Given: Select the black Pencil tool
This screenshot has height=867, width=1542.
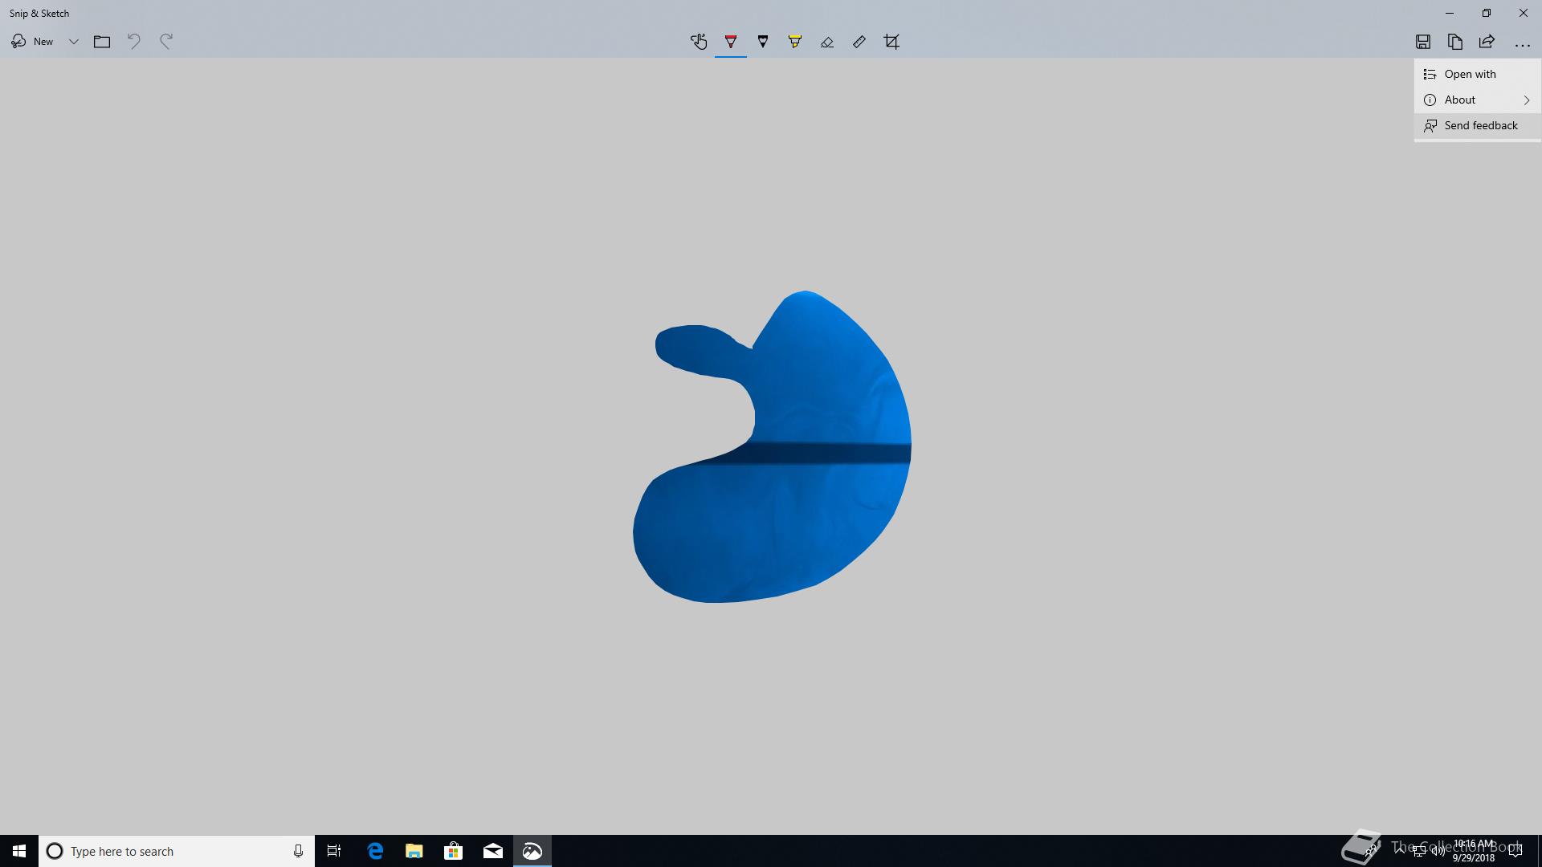Looking at the screenshot, I should 763,42.
